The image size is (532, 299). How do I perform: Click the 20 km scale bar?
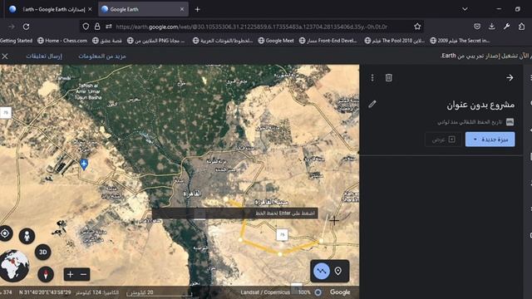[x=159, y=293]
